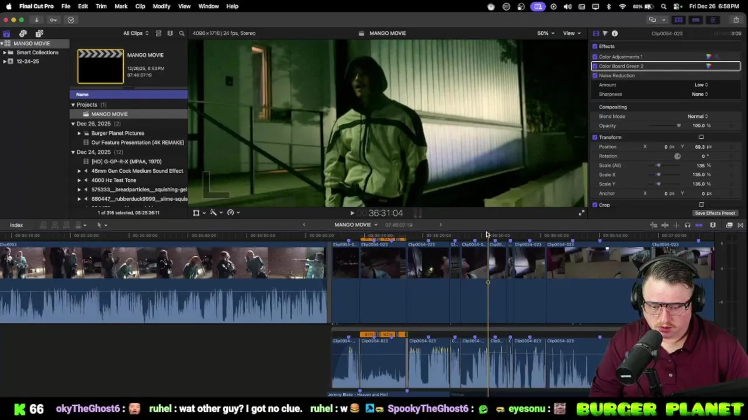Uncheck Color Adjustments 1 effect
This screenshot has width=748, height=420.
595,57
